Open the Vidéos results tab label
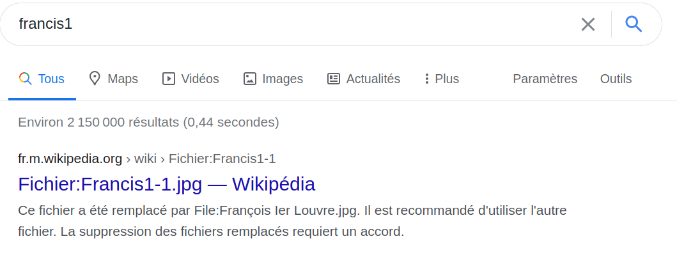677x257 pixels. 200,79
